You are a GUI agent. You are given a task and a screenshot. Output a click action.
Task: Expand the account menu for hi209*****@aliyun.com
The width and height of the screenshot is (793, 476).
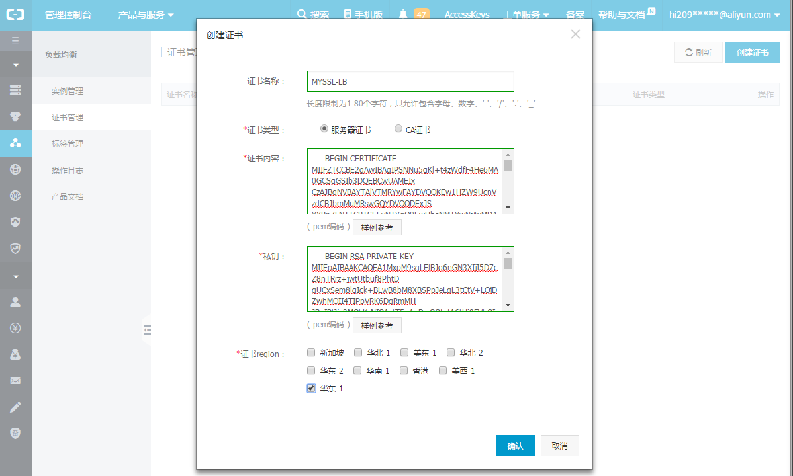pos(725,13)
